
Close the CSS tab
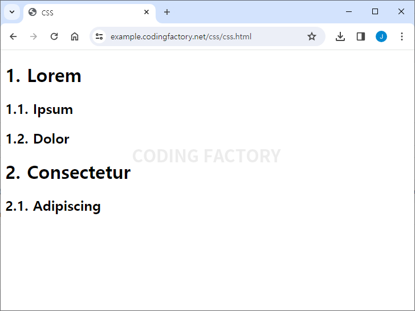147,12
